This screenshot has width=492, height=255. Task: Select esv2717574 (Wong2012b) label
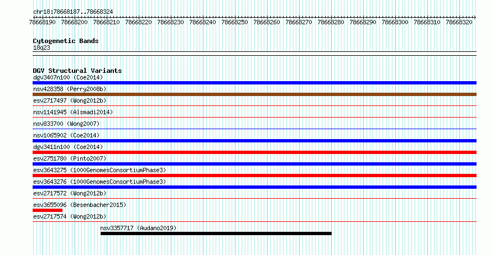click(70, 216)
